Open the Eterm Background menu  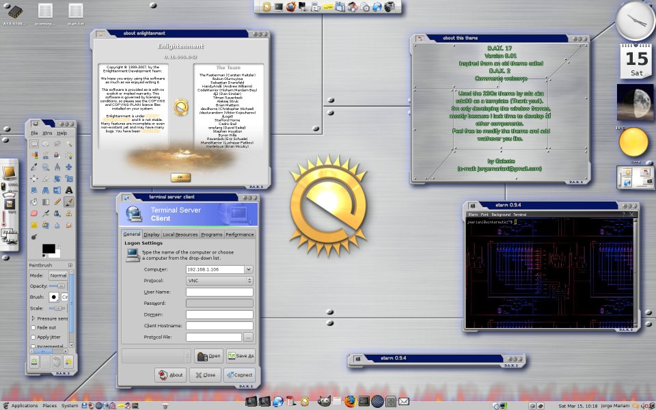tap(501, 214)
